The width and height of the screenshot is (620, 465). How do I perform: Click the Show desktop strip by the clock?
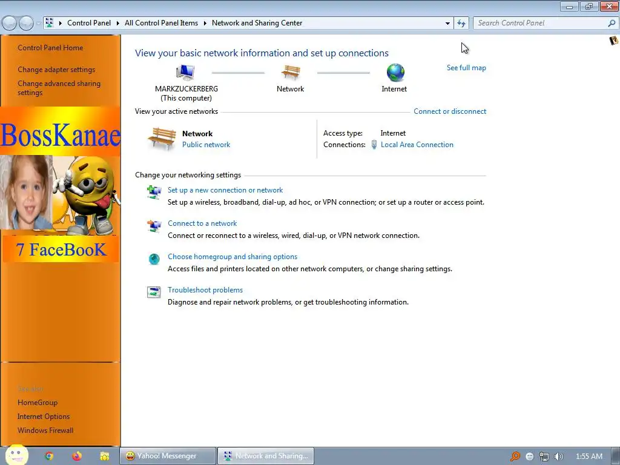[615, 456]
